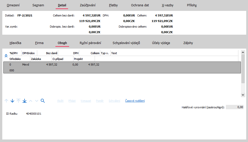248x142 pixels.
Task: Click the %DPH column header
Action: click(15, 53)
